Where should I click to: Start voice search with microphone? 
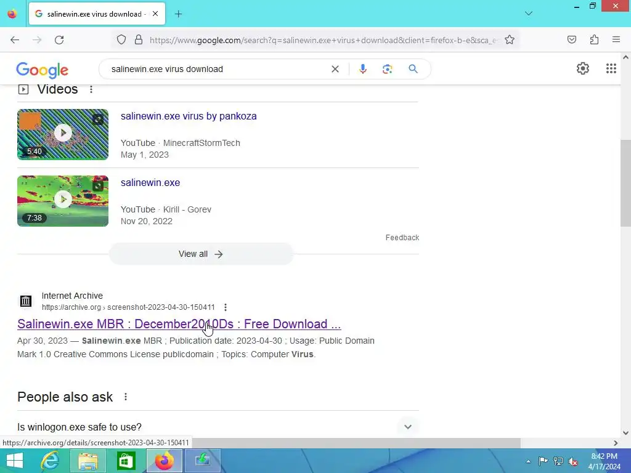point(363,69)
